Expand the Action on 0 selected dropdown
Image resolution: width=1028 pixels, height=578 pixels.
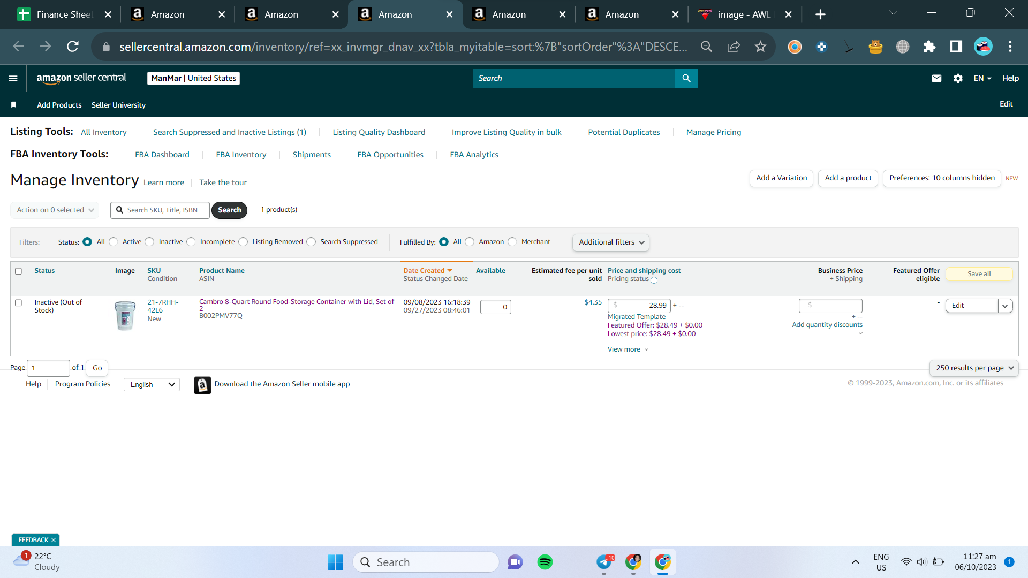[x=55, y=210]
